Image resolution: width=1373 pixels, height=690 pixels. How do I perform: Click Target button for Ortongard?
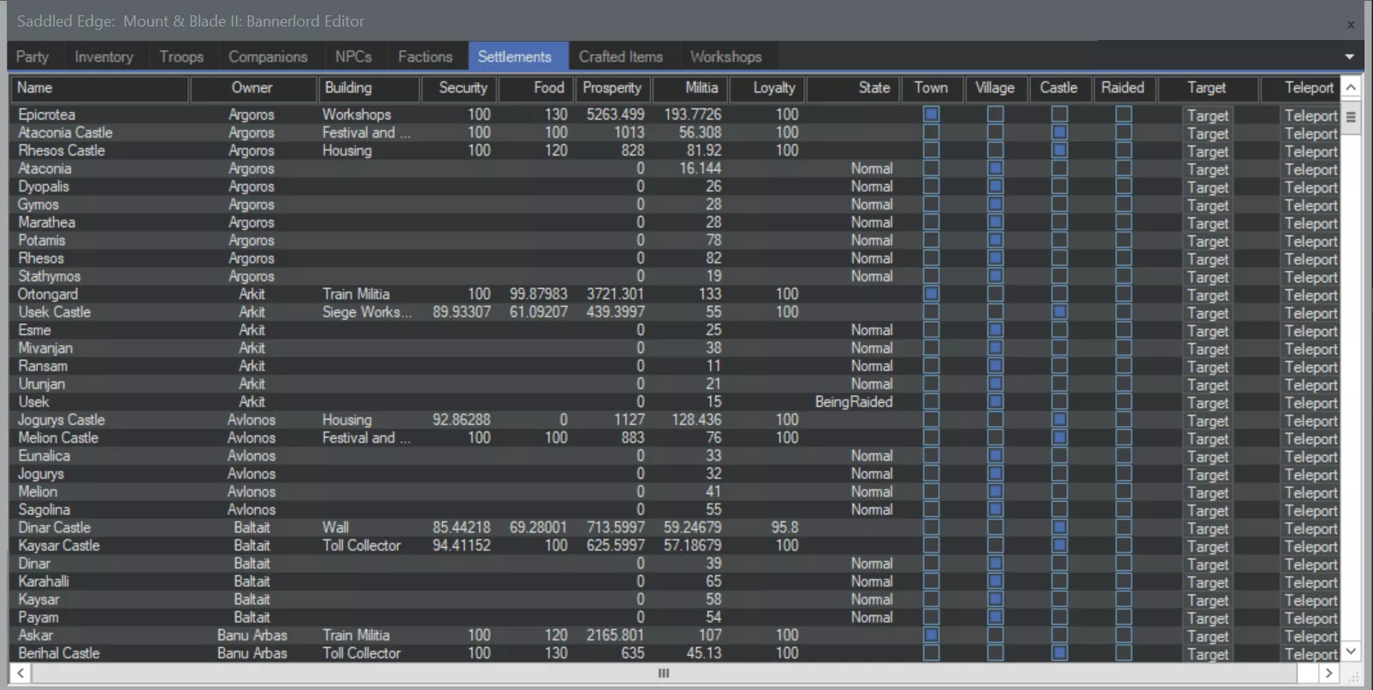pos(1208,295)
